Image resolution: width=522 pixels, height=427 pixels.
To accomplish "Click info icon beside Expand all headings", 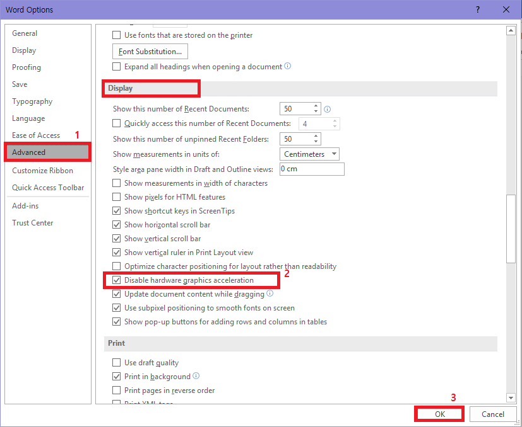I will click(288, 66).
